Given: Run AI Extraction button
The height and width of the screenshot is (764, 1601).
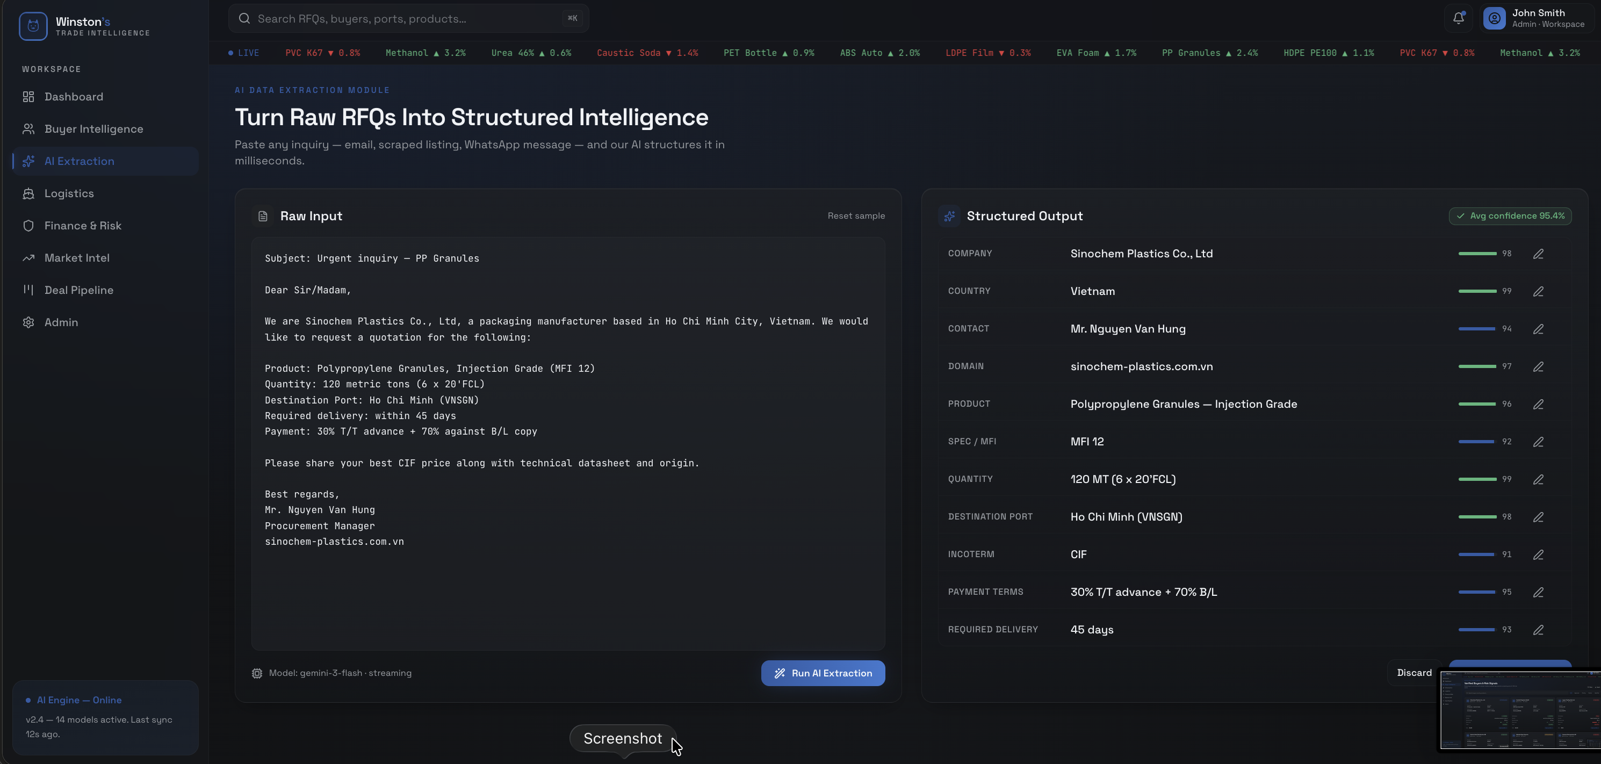Looking at the screenshot, I should [823, 673].
